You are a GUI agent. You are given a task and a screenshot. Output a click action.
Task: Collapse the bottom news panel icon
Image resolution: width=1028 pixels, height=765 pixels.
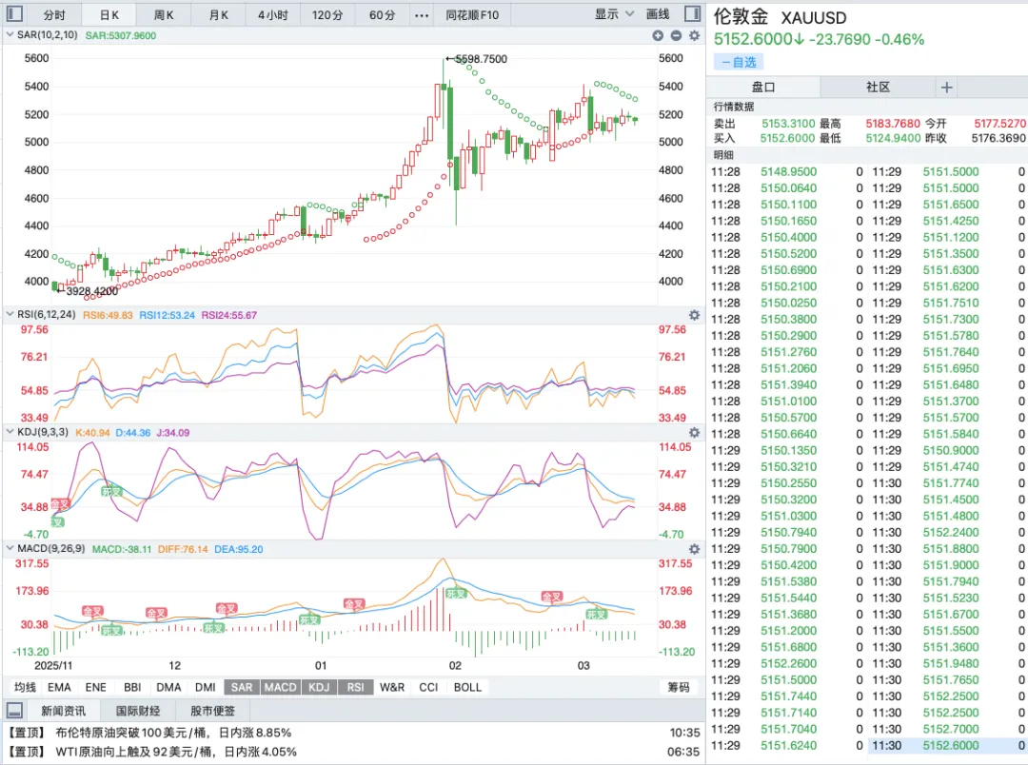pyautogui.click(x=15, y=711)
